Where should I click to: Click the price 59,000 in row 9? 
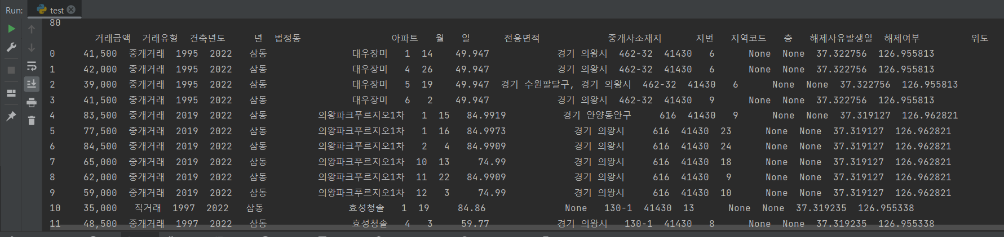(100, 193)
